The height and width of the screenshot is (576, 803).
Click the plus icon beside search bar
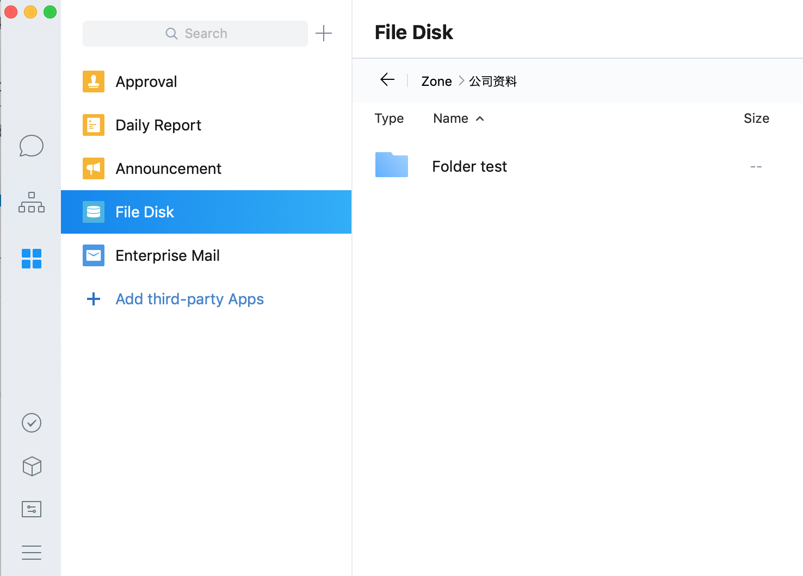click(x=324, y=33)
